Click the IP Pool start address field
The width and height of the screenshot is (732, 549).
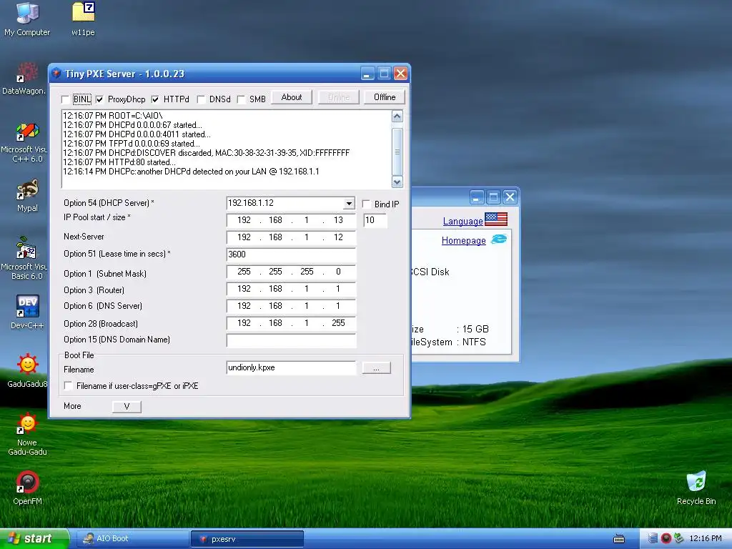tap(292, 220)
